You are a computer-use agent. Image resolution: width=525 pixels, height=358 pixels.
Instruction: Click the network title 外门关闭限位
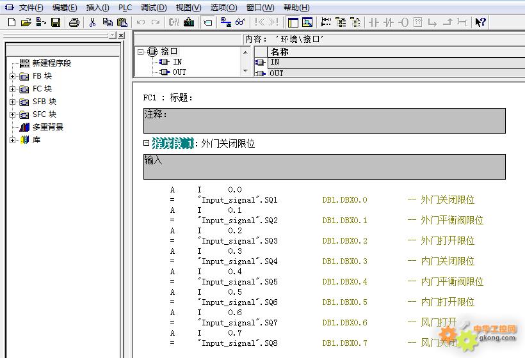(x=228, y=143)
